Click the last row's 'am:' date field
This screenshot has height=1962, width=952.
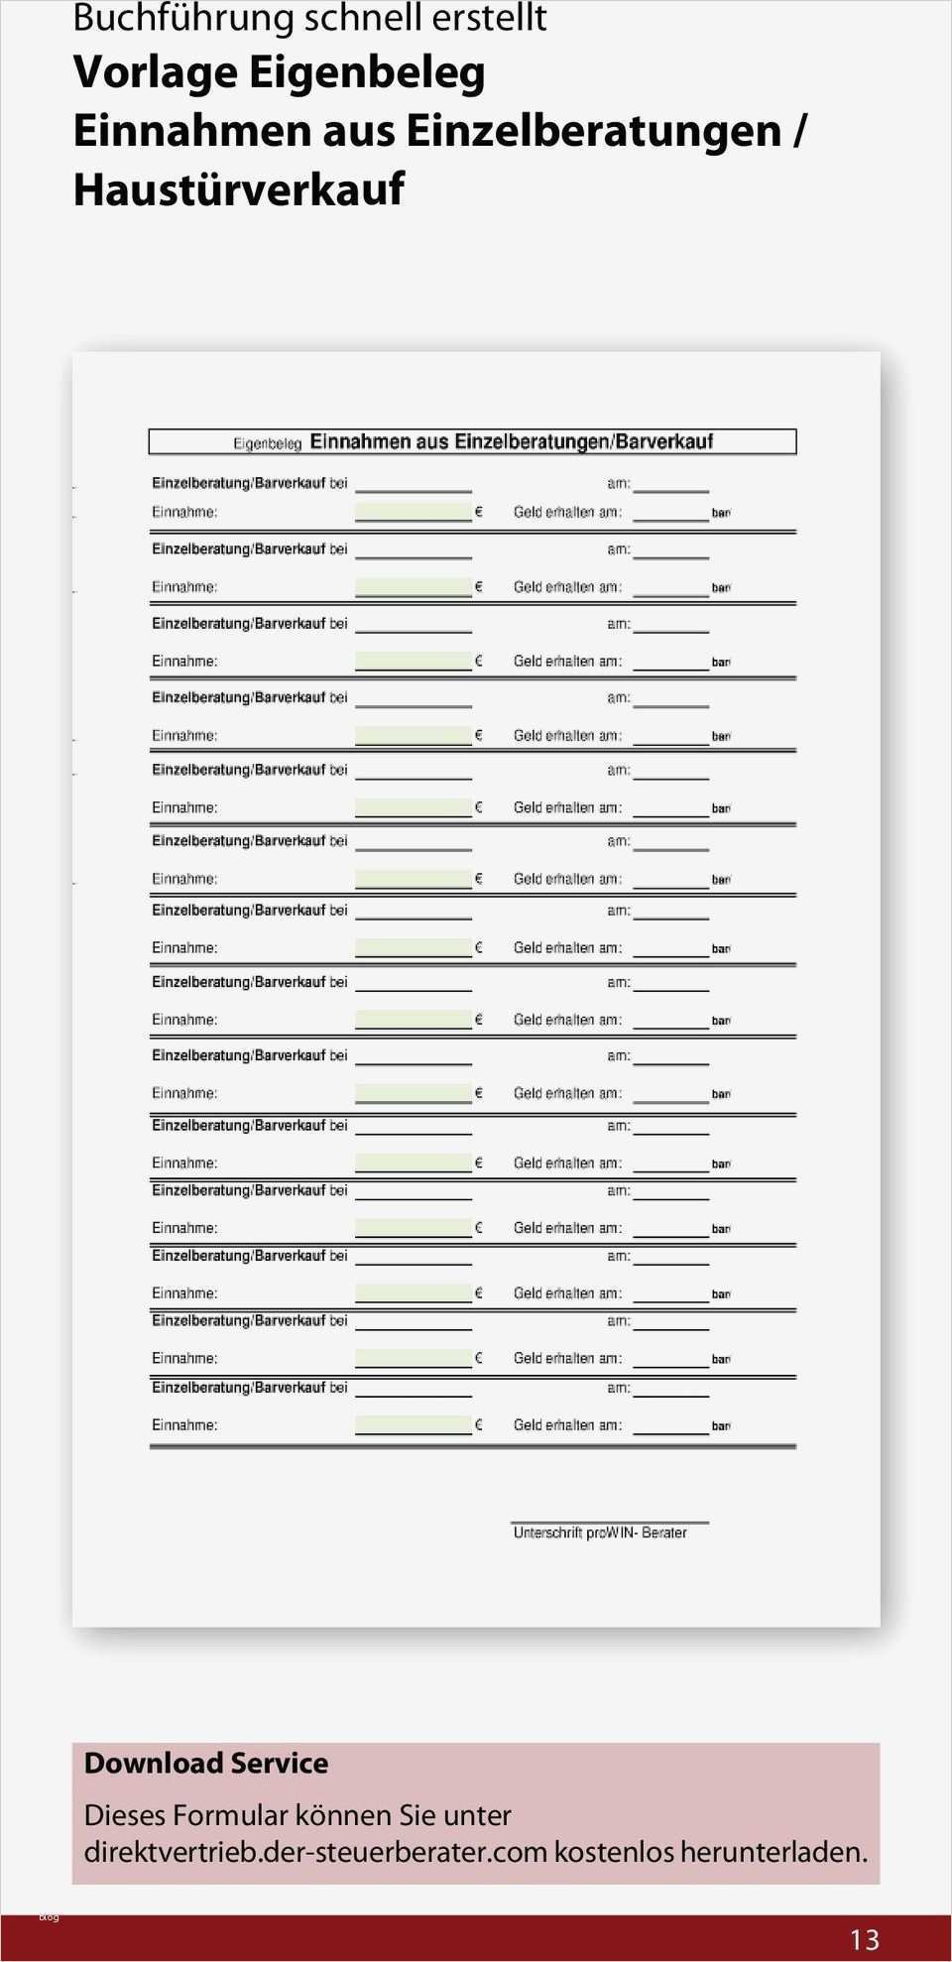pyautogui.click(x=670, y=1389)
